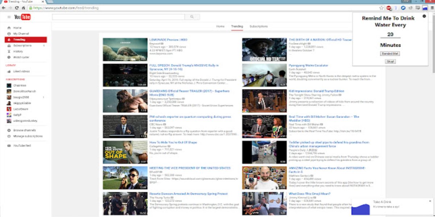Click the YouTube Red sidebar icon
435x217 pixels.
tap(9, 145)
